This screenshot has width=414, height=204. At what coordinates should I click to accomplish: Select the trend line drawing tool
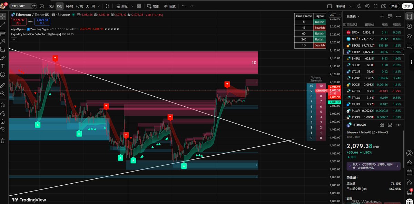(3, 25)
